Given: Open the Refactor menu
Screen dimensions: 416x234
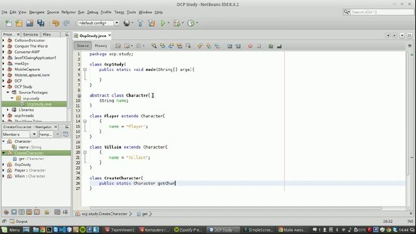Looking at the screenshot, I should tap(68, 12).
